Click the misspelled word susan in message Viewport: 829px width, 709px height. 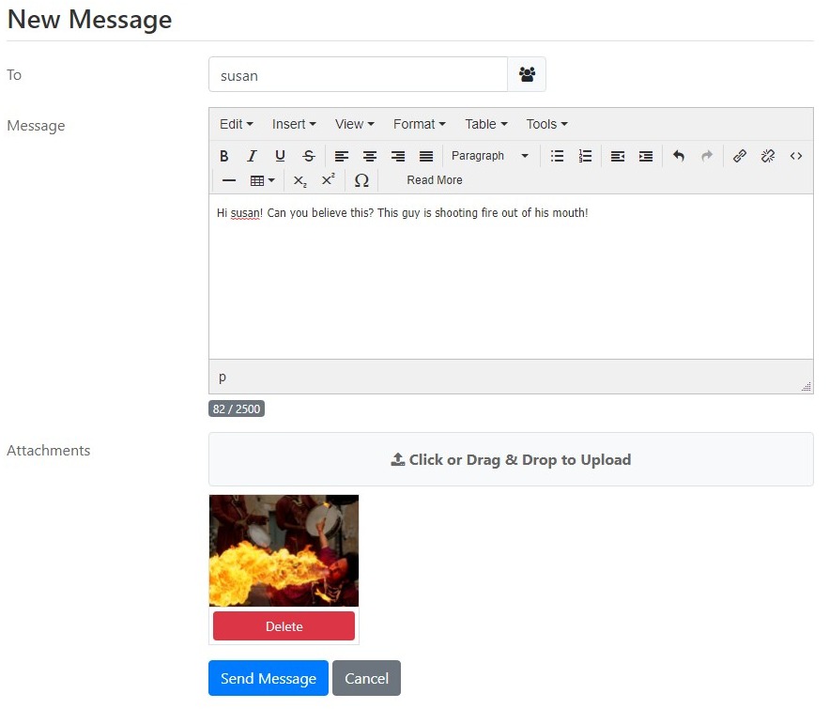245,213
